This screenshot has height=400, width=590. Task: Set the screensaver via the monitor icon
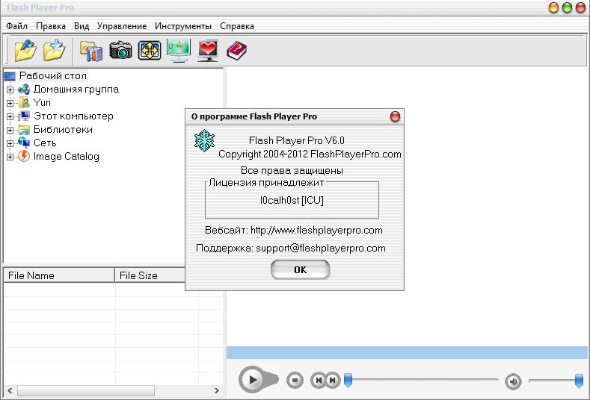(179, 50)
